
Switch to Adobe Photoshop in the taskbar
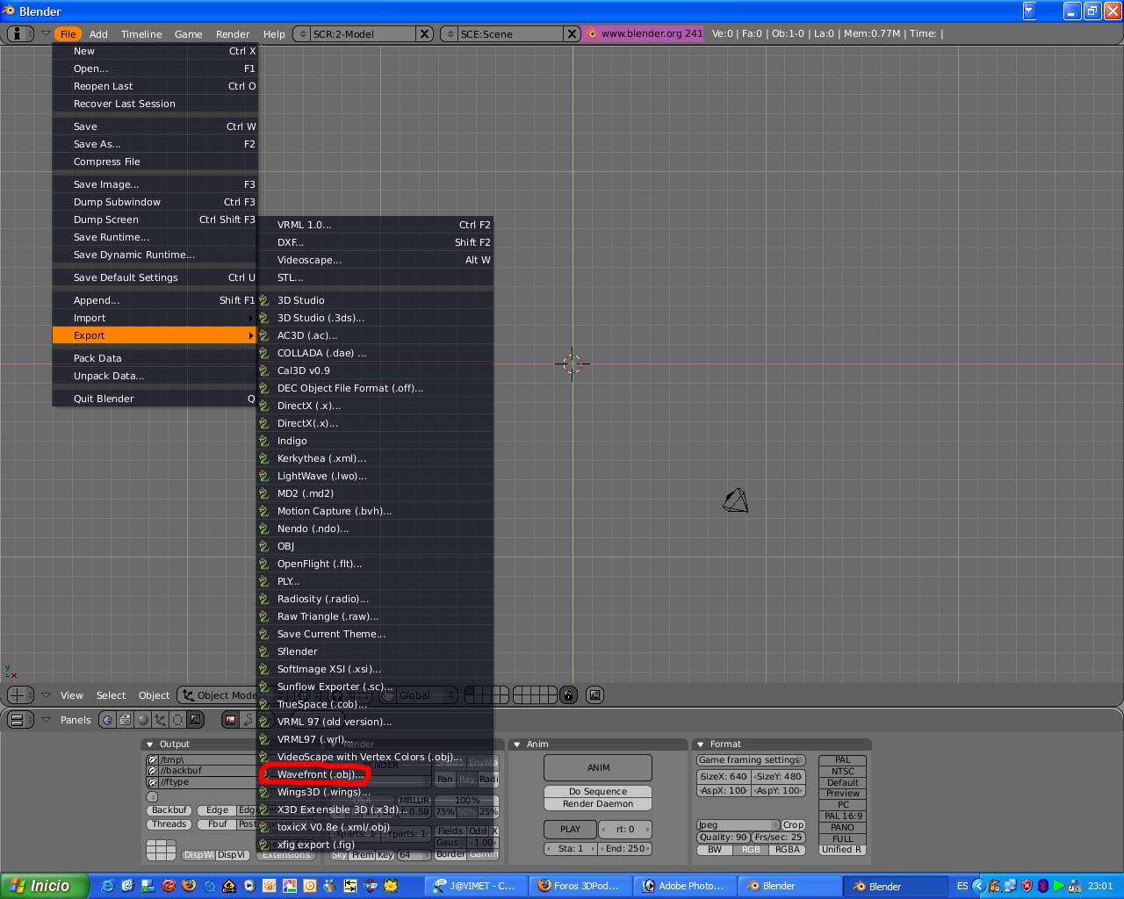click(x=683, y=886)
